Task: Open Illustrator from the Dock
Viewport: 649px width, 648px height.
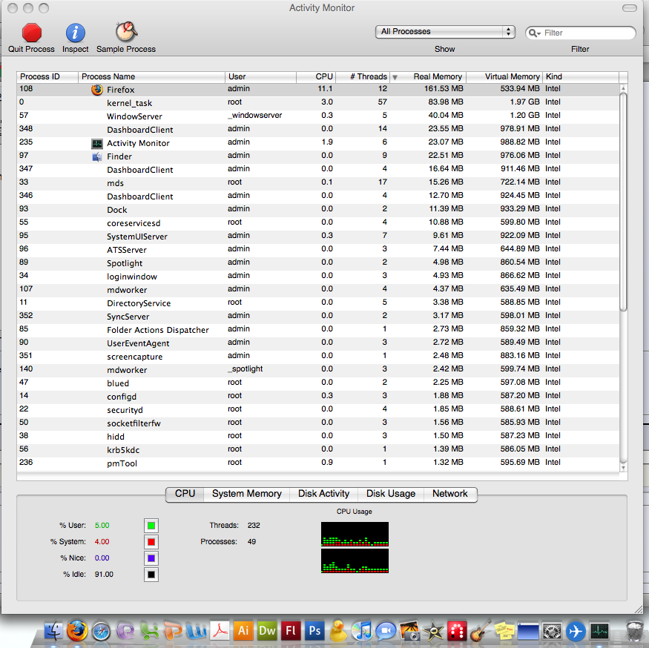Action: pyautogui.click(x=244, y=631)
